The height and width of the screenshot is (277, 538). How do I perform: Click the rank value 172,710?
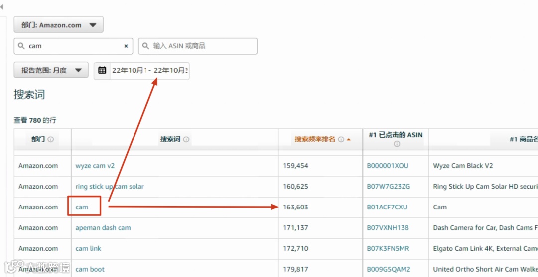coord(295,248)
